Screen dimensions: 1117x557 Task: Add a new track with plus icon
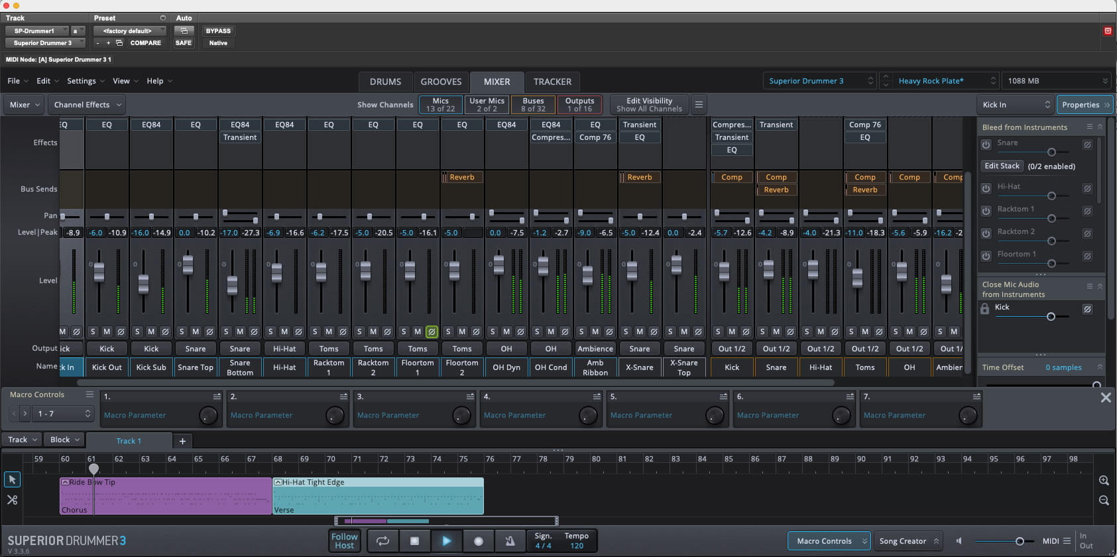[182, 441]
